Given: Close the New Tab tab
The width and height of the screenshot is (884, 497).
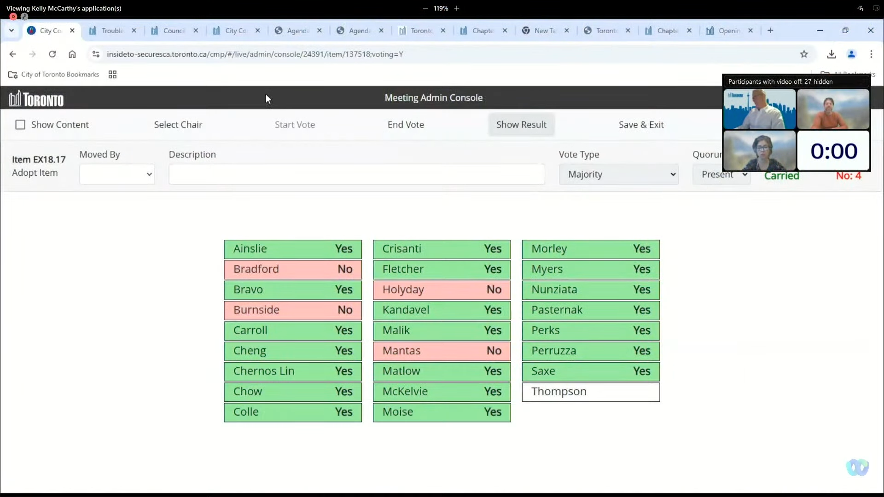Looking at the screenshot, I should click(x=567, y=31).
